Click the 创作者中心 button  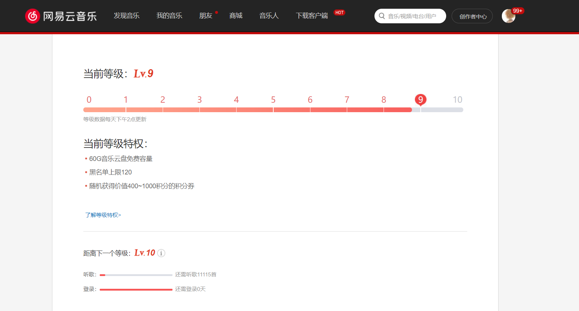coord(472,16)
